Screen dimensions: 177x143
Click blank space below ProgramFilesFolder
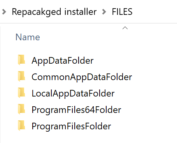tap(88, 138)
